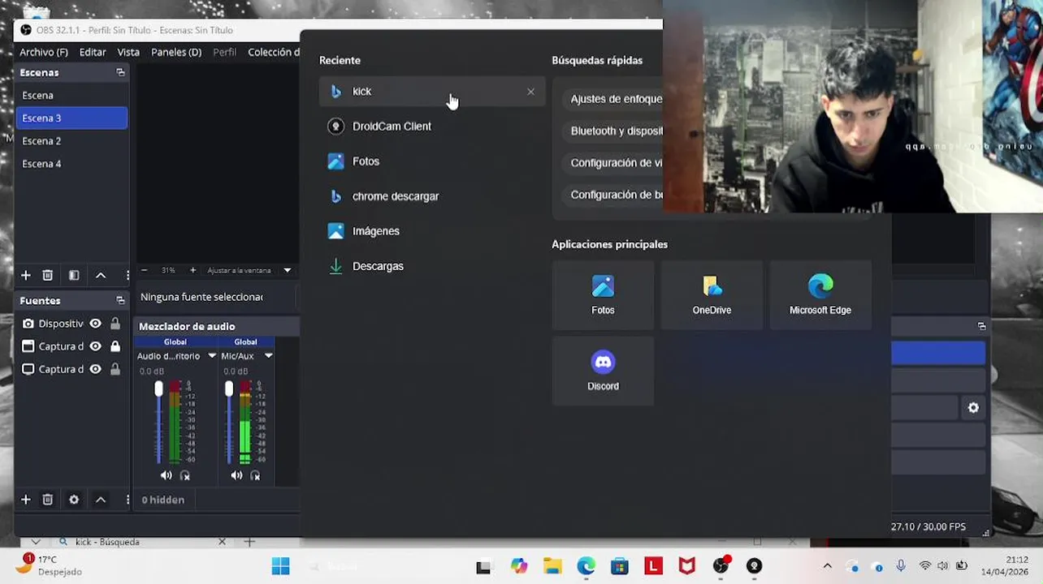Image resolution: width=1043 pixels, height=584 pixels.
Task: Mute the Audio del escritorio speaker
Action: pos(166,475)
